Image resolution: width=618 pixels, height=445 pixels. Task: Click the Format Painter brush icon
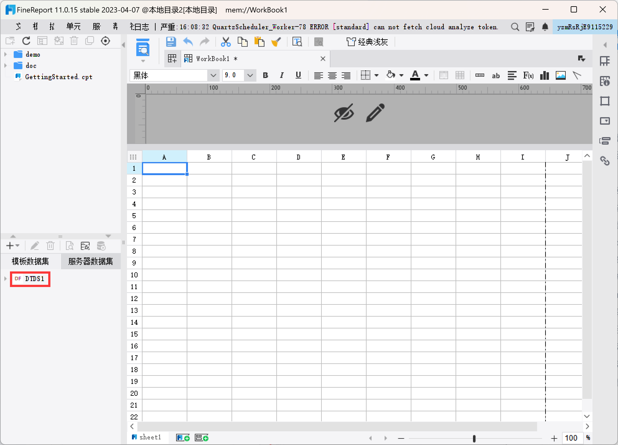[276, 42]
